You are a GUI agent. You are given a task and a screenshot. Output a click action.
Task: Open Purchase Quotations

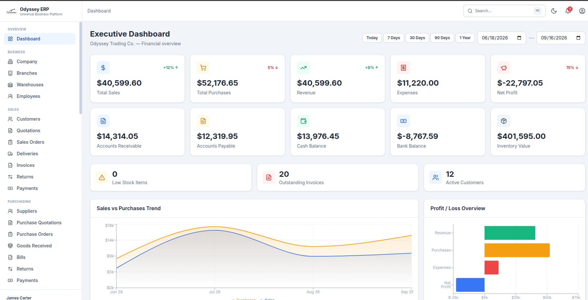click(40, 223)
